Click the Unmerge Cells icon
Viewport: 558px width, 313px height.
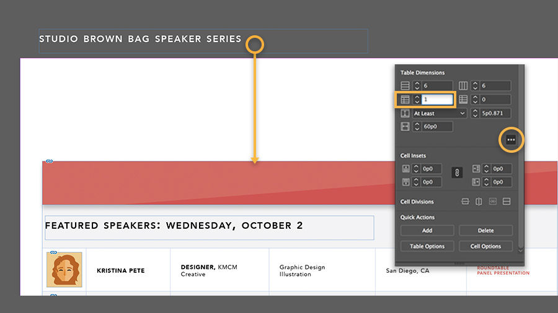[x=492, y=202]
